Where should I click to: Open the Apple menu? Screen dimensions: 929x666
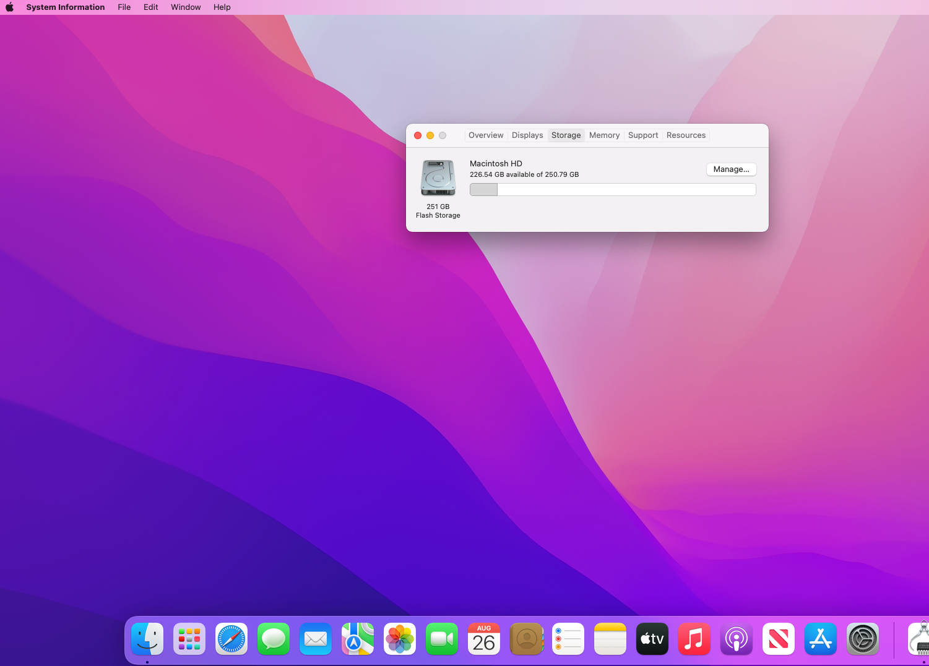pyautogui.click(x=10, y=7)
